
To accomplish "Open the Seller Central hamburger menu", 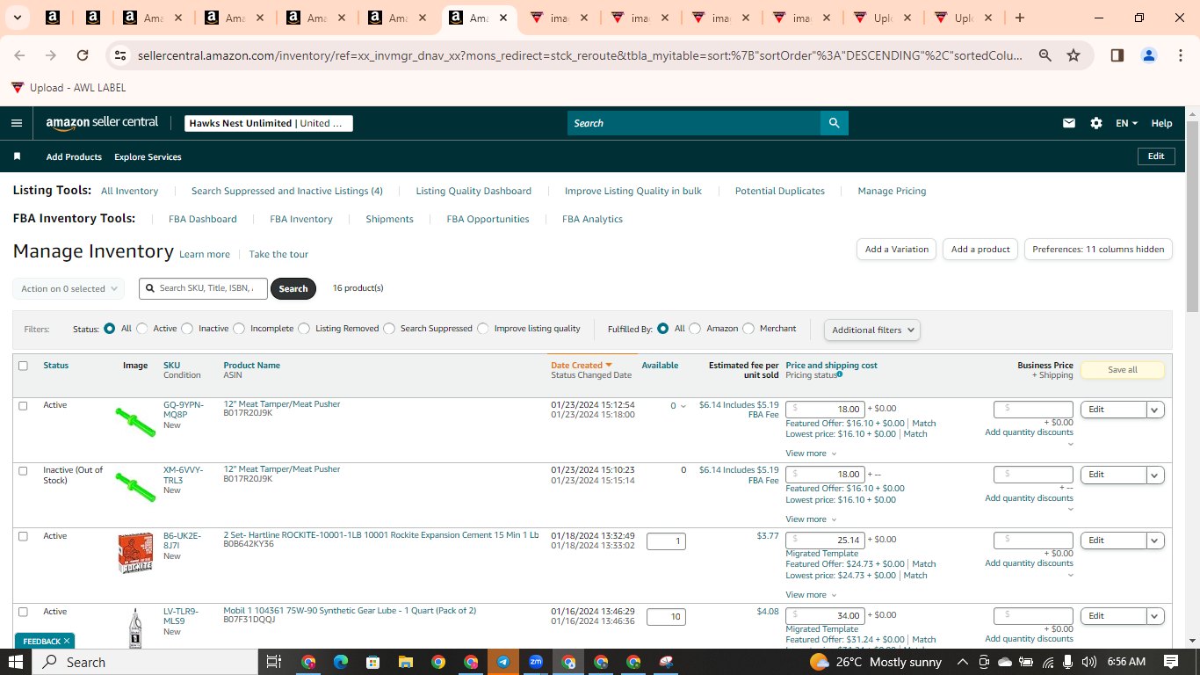I will [x=17, y=123].
